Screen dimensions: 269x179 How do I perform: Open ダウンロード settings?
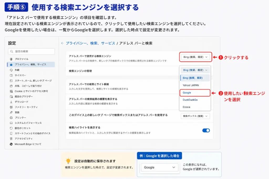(x=22, y=102)
